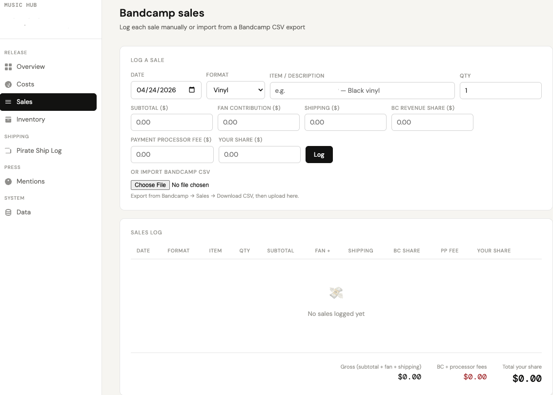This screenshot has height=395, width=553.
Task: Navigate to the Costs sidebar entry
Action: [x=24, y=84]
